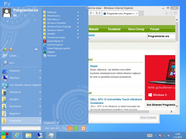Select the Programlar.com browser tab
Viewport: 186px width, 139px height.
pos(122,13)
